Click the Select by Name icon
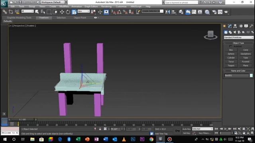The height and width of the screenshot is (143, 255). tap(43, 12)
